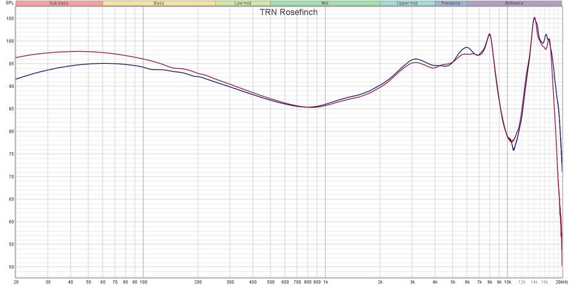Select the 30 Hz frequency axis label
This screenshot has width=570, height=286.
48,282
